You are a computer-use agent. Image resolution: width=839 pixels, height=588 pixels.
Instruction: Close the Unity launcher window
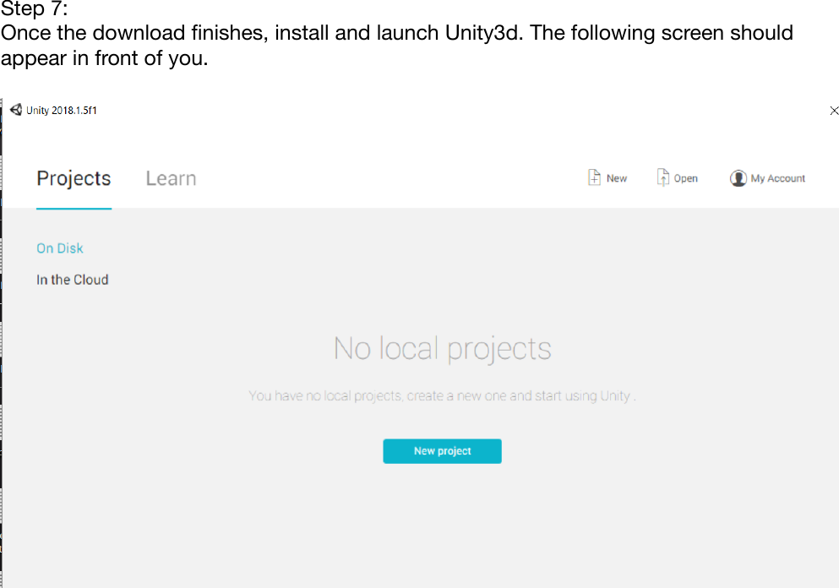tap(834, 111)
